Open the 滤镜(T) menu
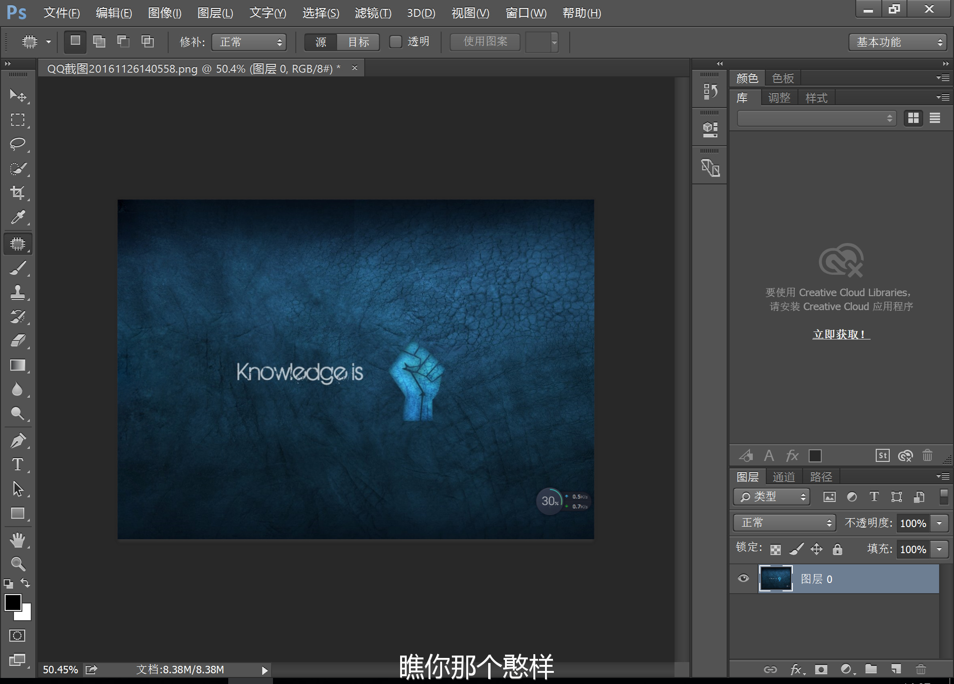This screenshot has width=954, height=684. pos(373,13)
